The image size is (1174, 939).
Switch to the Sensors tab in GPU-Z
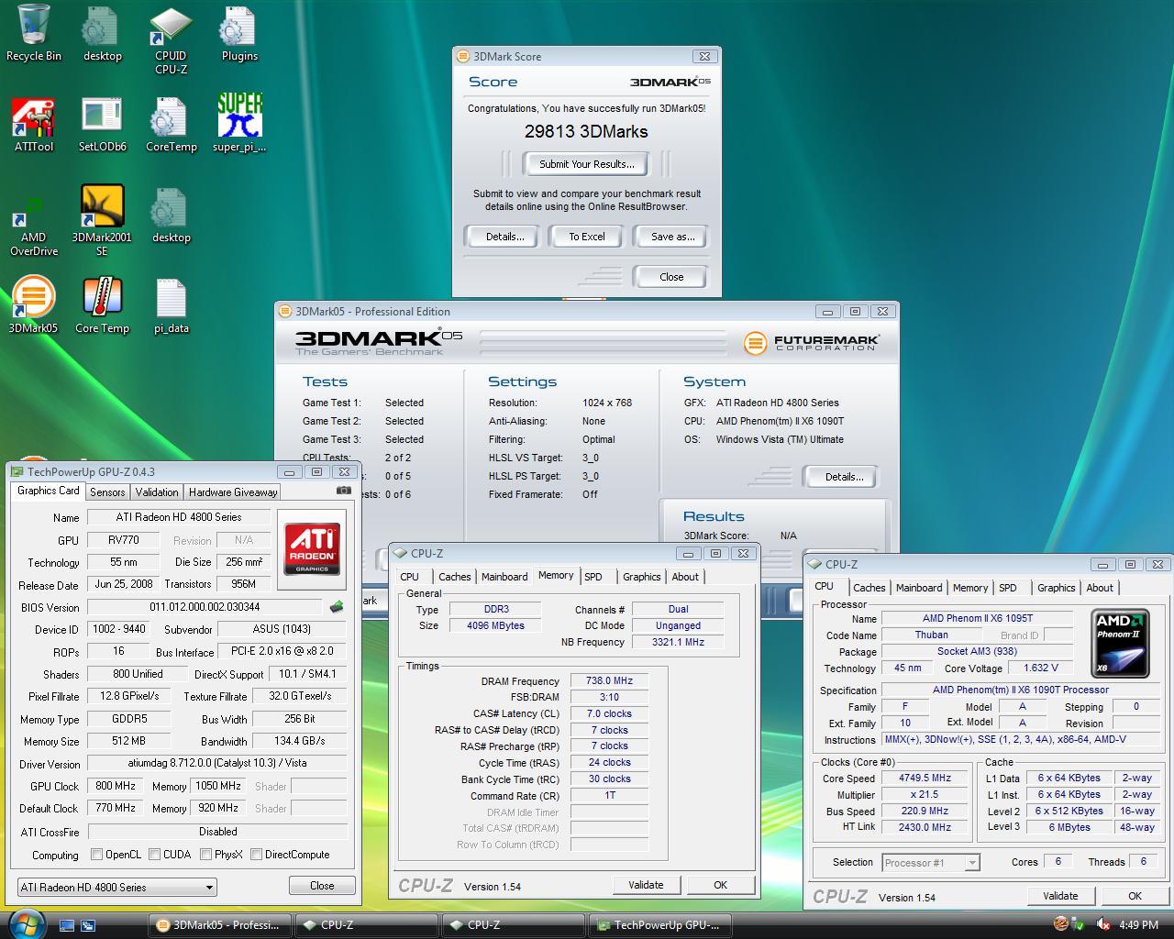tap(107, 492)
